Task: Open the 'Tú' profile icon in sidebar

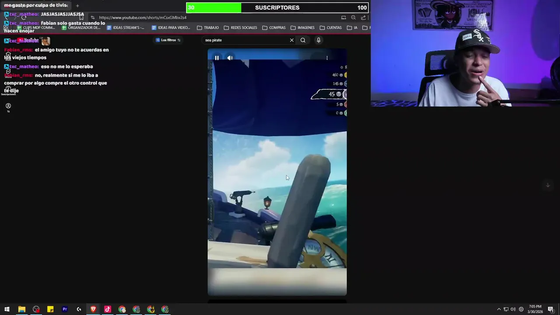Action: pos(8,107)
